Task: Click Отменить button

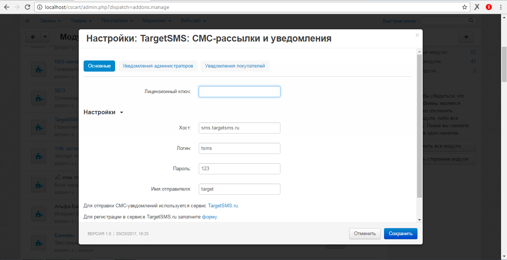Action: (365, 234)
